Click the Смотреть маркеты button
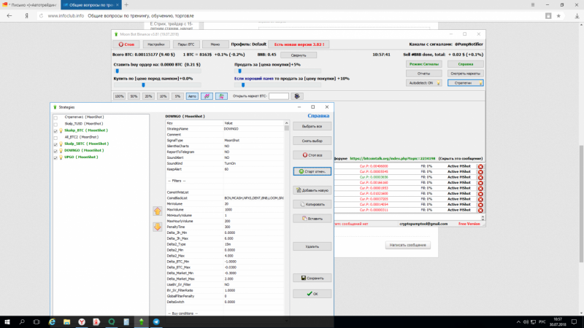This screenshot has height=328, width=584. point(466,74)
